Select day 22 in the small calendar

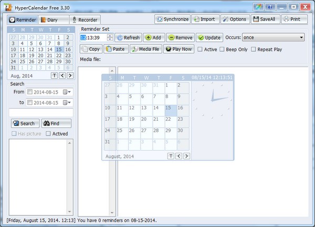coord(59,55)
